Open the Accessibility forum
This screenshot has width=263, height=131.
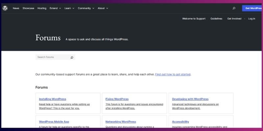[x=180, y=122]
